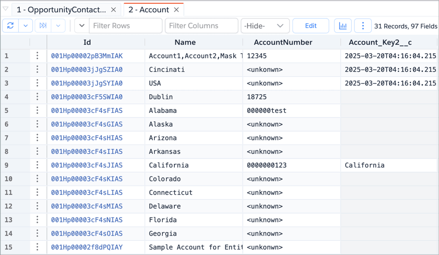Open the Filter Rows options chevron
Image resolution: width=439 pixels, height=255 pixels.
click(82, 26)
